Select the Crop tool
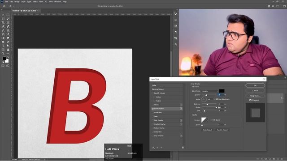 click(3, 23)
